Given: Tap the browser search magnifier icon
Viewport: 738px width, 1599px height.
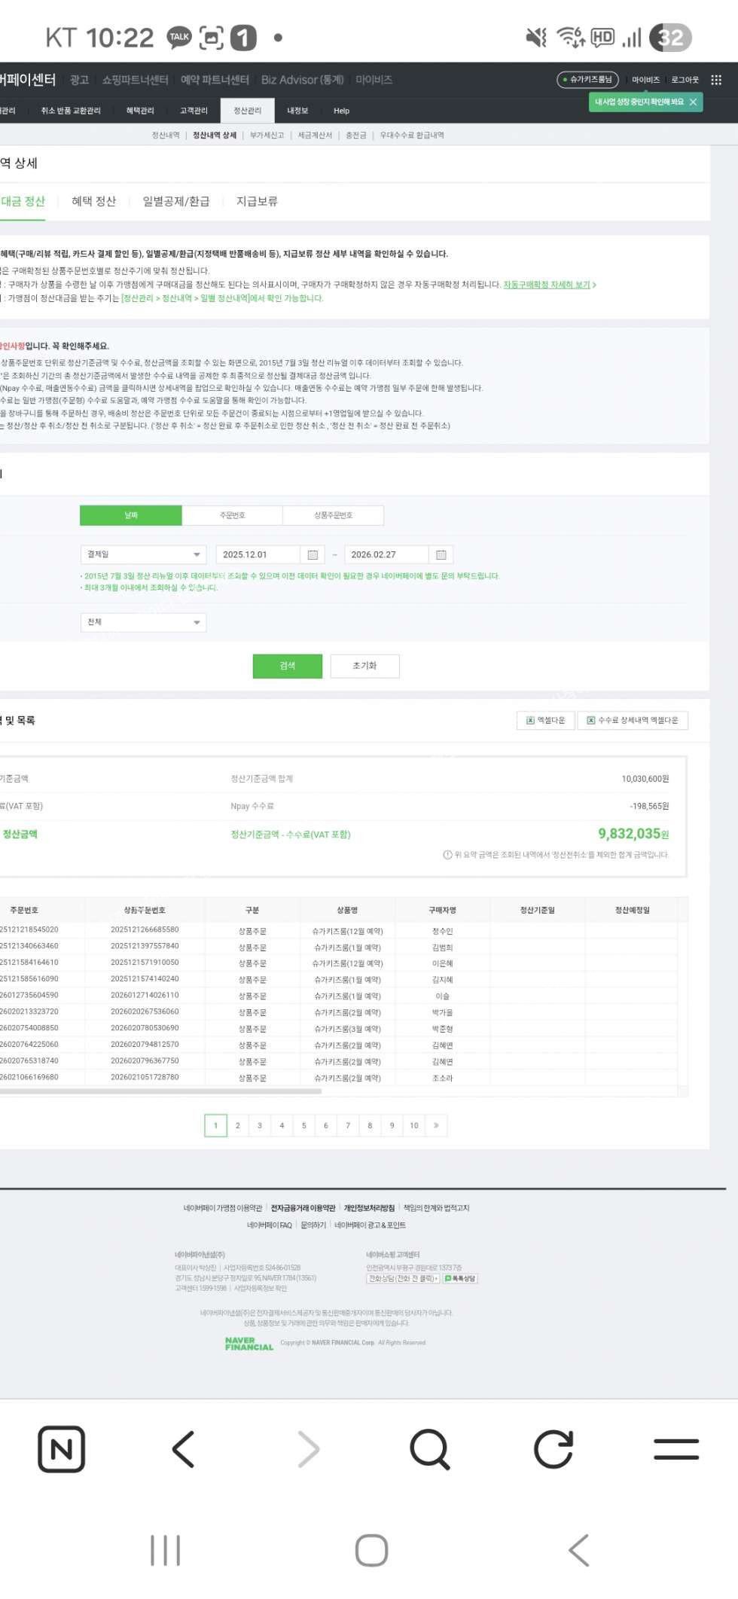Looking at the screenshot, I should click(429, 1448).
